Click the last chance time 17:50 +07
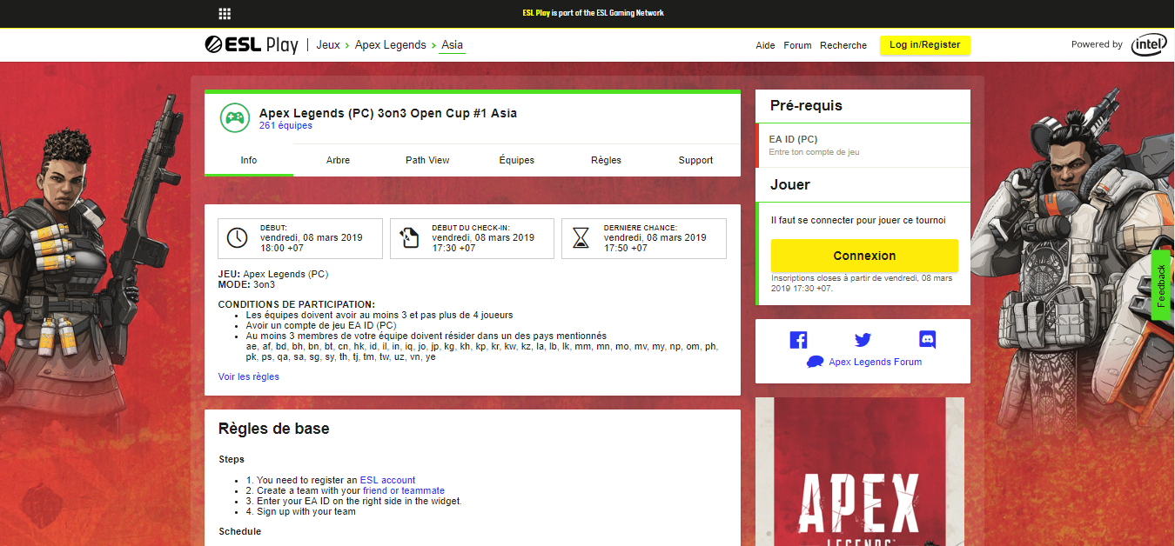 click(x=626, y=248)
